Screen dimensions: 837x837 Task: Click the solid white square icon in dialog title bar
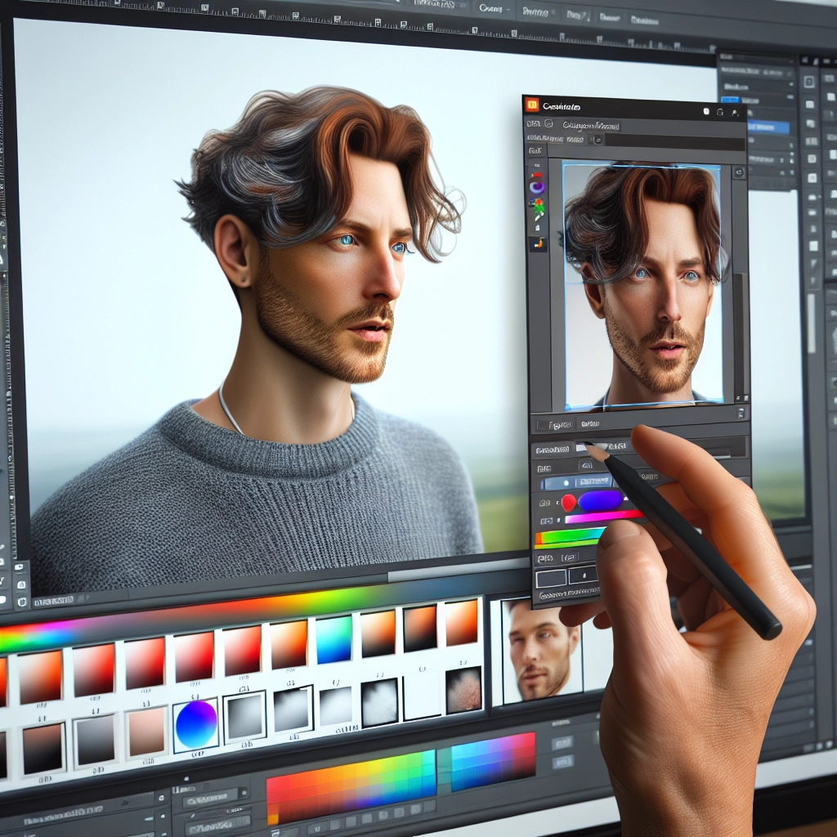(x=706, y=111)
